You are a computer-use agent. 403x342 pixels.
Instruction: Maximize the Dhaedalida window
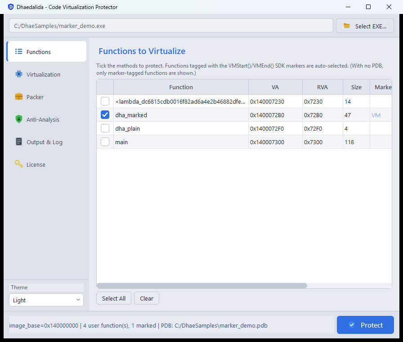pos(368,7)
